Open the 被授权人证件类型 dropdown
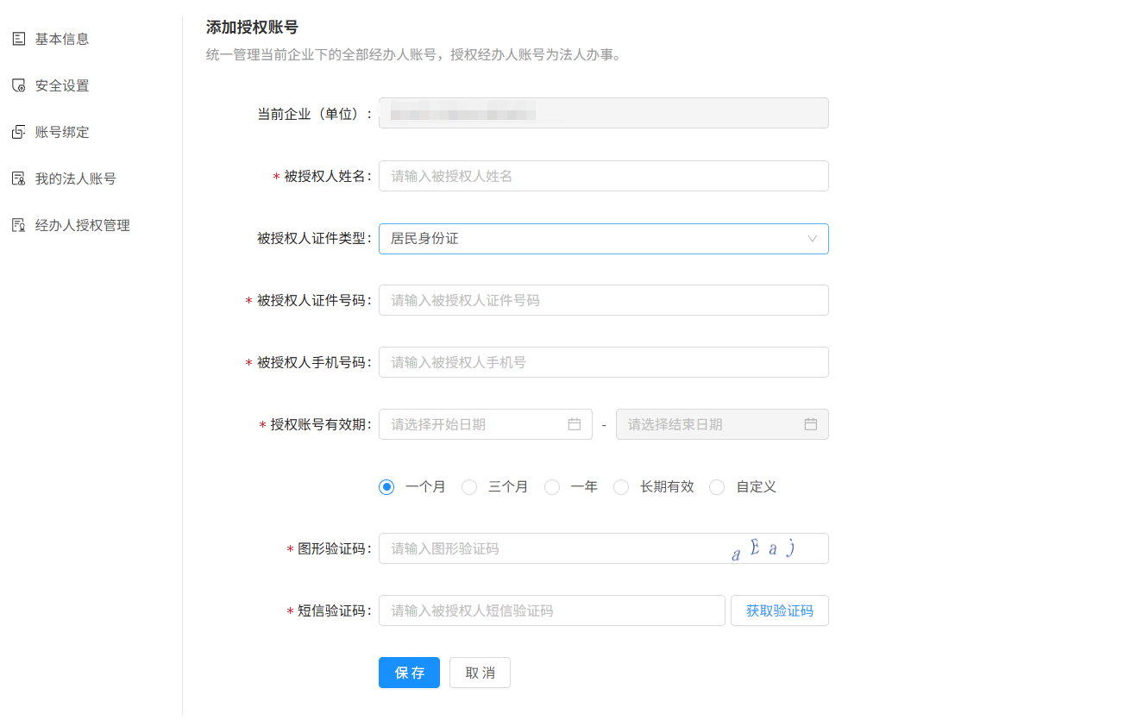The image size is (1137, 720). (595, 239)
